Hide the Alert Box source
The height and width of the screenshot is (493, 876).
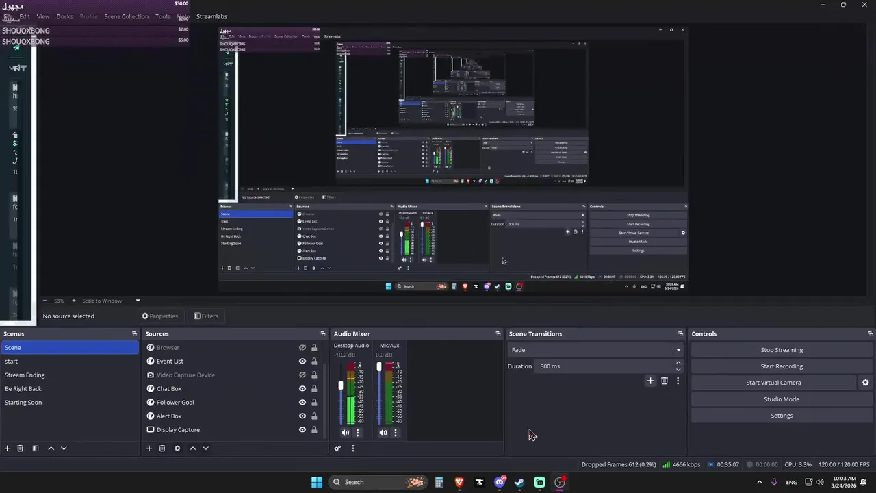coord(302,416)
